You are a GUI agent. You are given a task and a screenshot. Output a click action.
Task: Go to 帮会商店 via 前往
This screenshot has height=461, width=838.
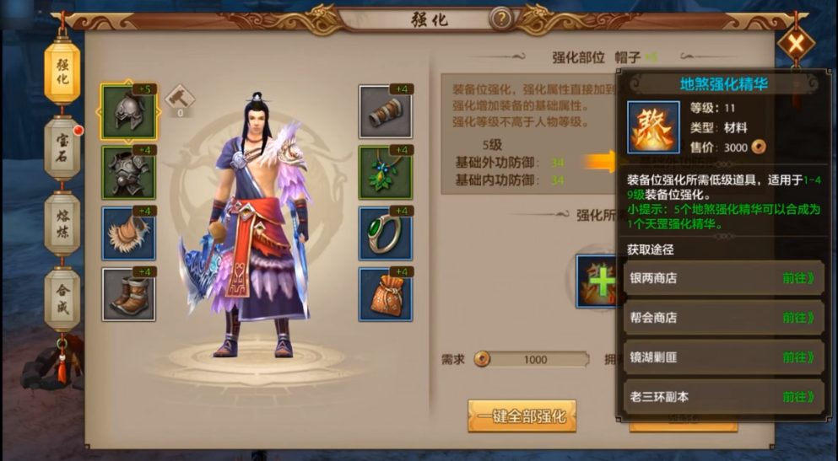tap(798, 318)
